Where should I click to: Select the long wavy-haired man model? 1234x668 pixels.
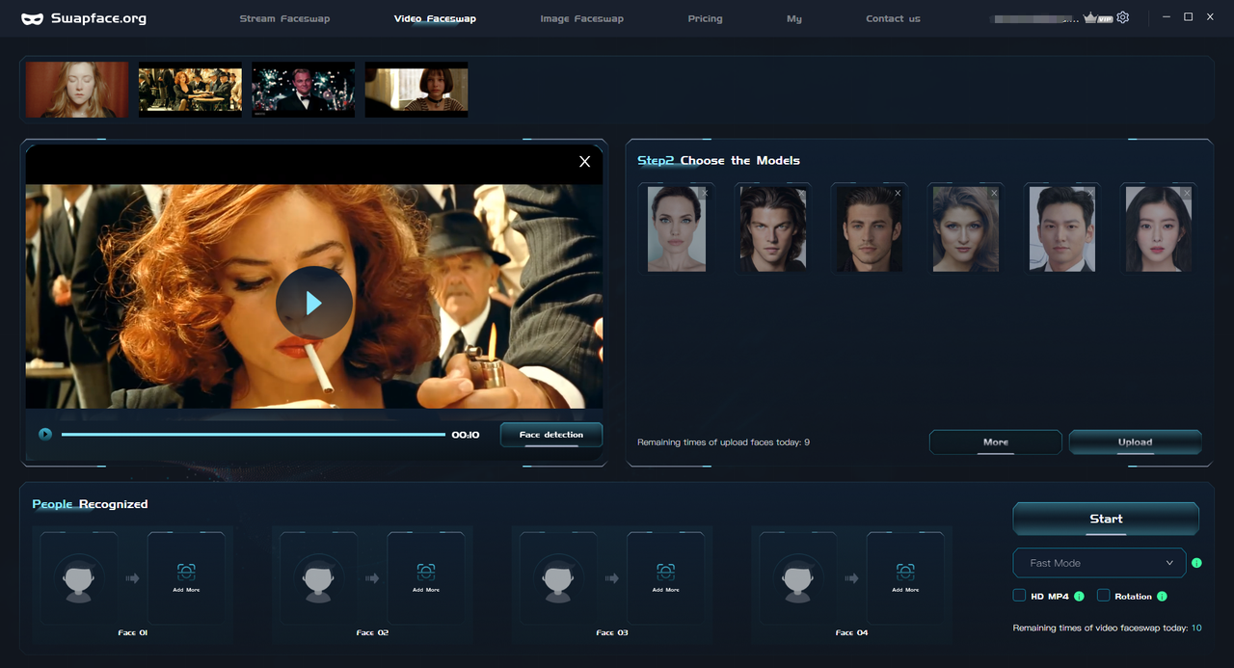(x=773, y=228)
